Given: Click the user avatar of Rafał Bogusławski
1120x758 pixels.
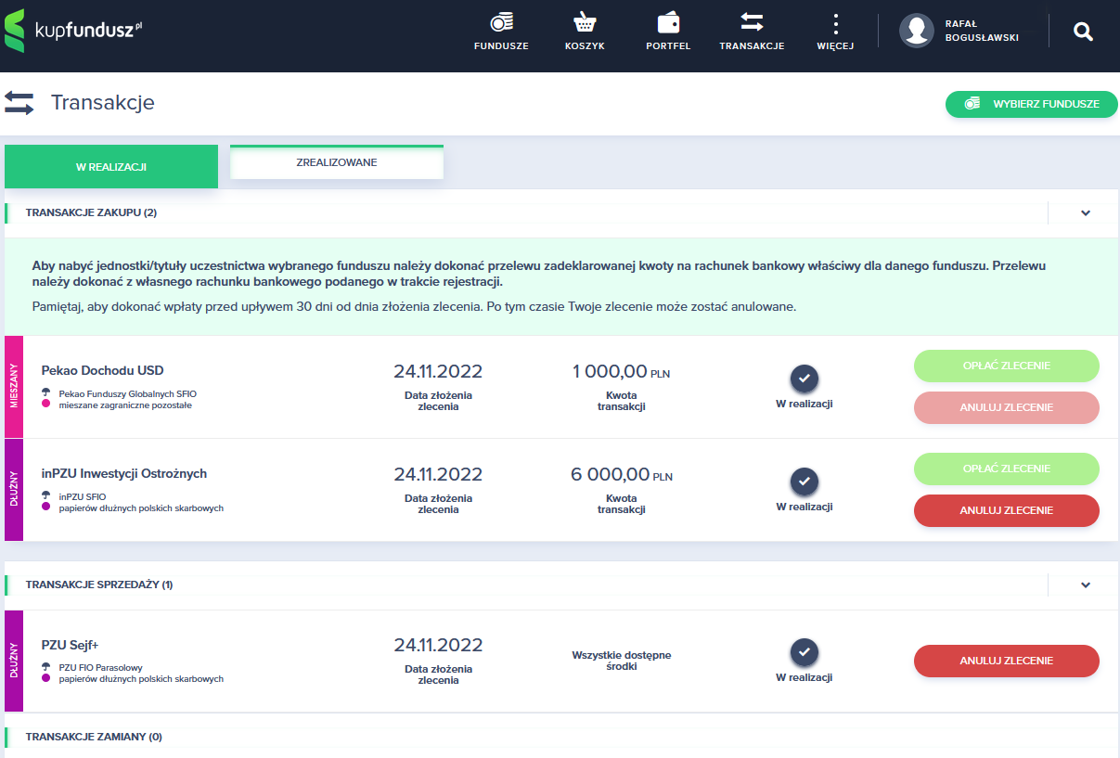Looking at the screenshot, I should (x=916, y=31).
